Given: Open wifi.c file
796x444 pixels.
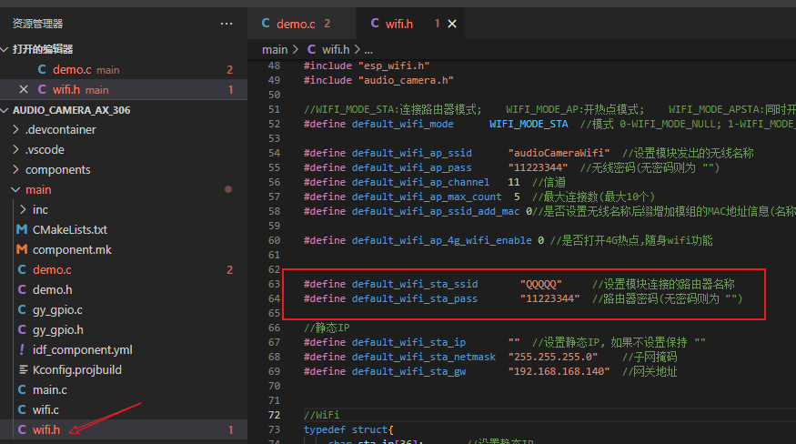Looking at the screenshot, I should pyautogui.click(x=45, y=409).
